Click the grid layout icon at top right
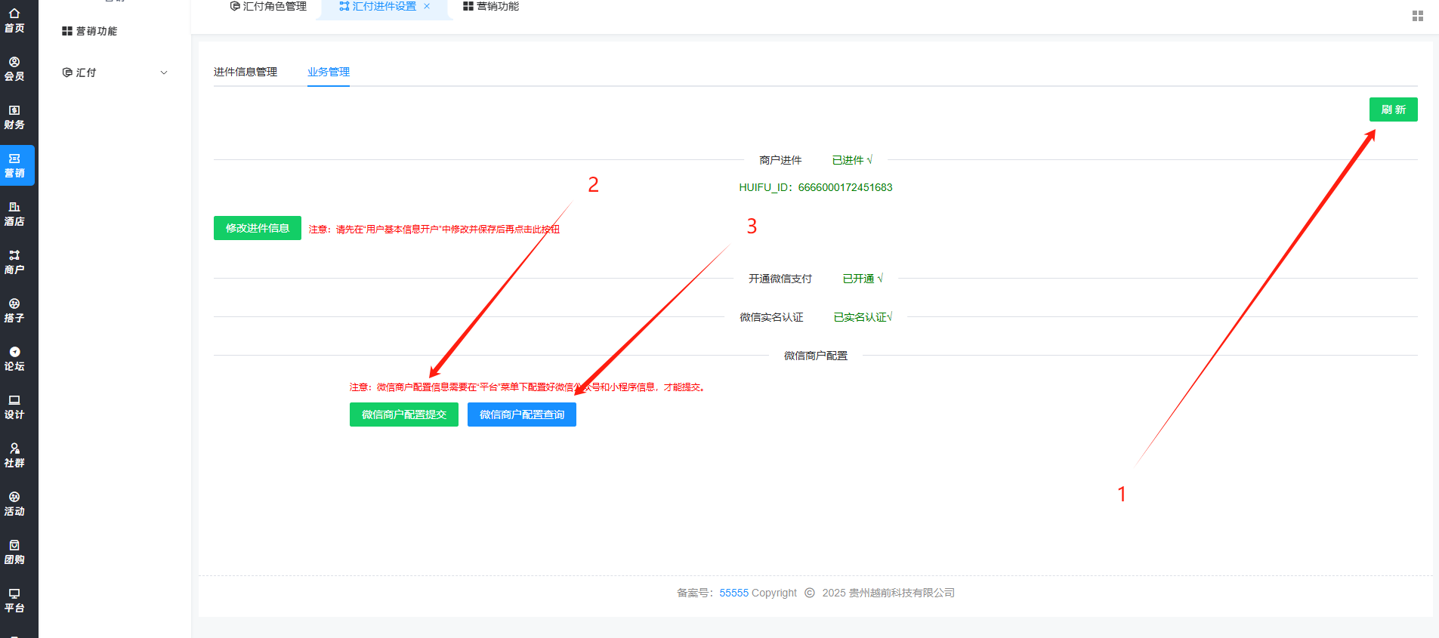Image resolution: width=1439 pixels, height=638 pixels. pyautogui.click(x=1417, y=16)
